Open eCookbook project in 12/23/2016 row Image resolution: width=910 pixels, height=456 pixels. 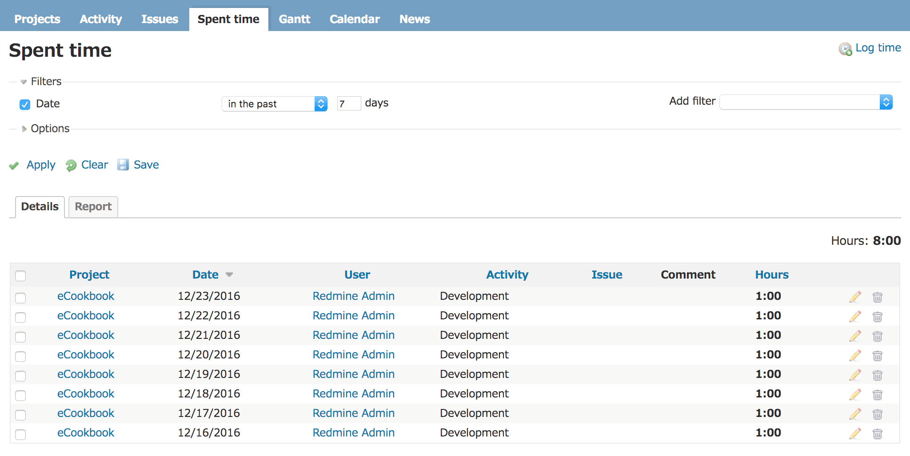86,296
